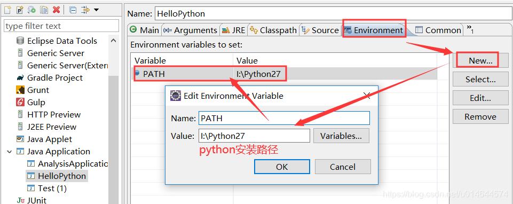Viewport: 513px width, 204px height.
Task: Click the dialog Name field containing PATH
Action: 284,118
